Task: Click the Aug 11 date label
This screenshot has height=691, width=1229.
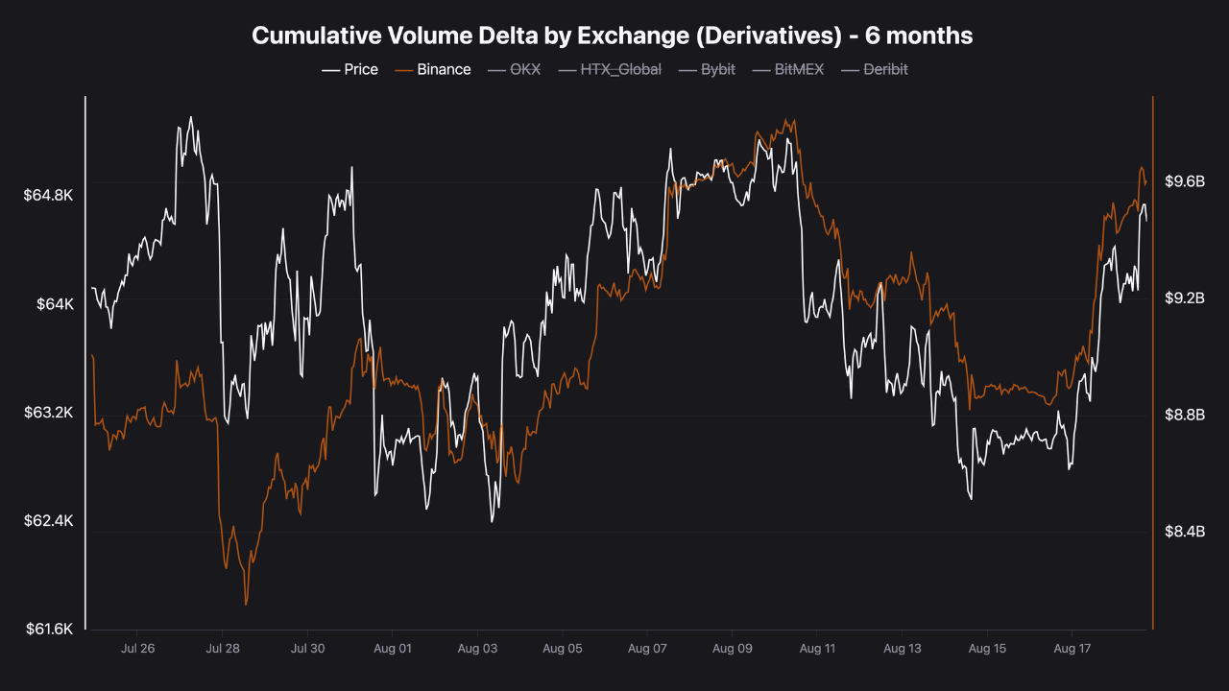Action: pos(817,649)
